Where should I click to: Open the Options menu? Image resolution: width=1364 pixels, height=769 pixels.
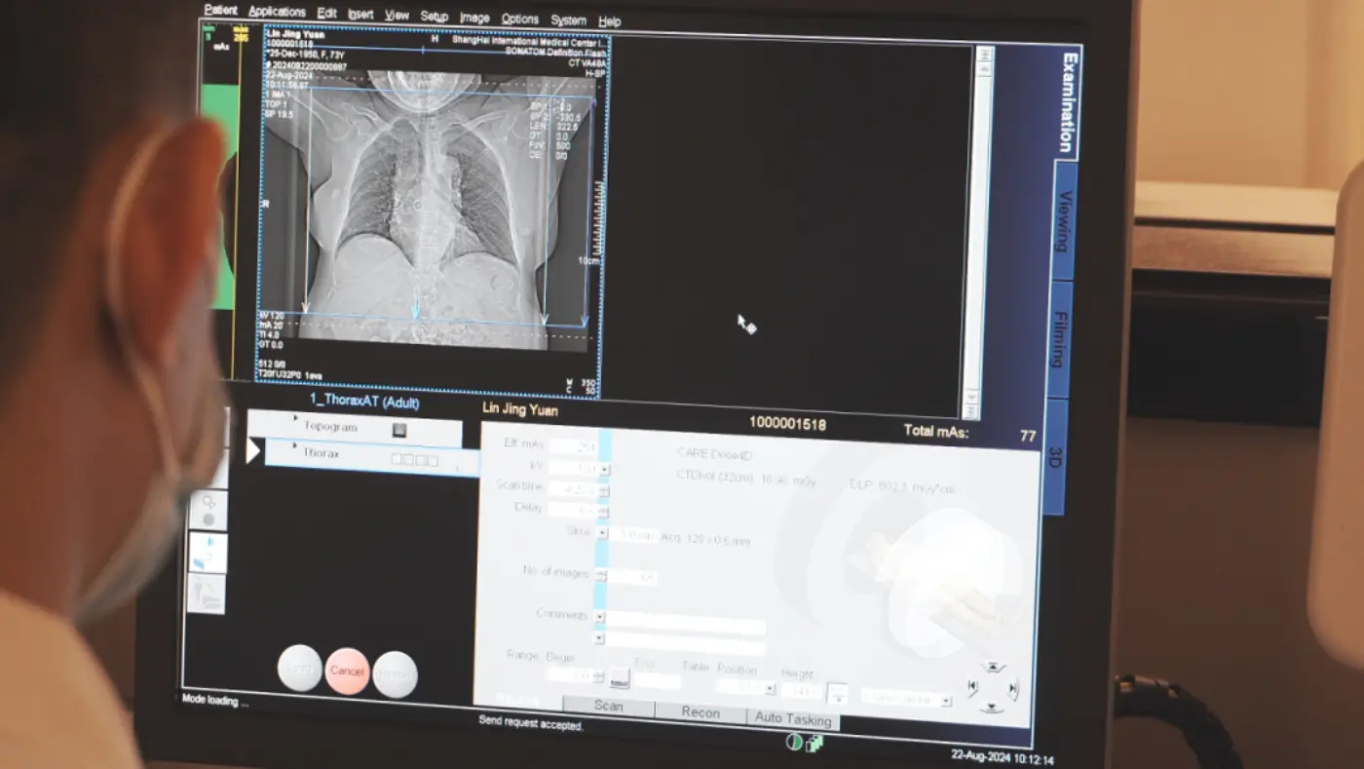click(x=519, y=19)
